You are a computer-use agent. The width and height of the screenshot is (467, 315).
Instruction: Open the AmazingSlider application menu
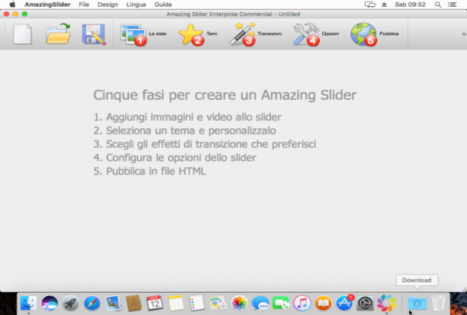47,5
